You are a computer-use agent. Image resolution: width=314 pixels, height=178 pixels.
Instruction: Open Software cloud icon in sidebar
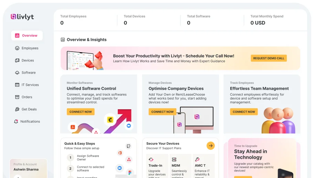17,73
